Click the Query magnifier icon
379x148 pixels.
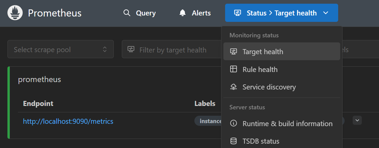click(127, 13)
